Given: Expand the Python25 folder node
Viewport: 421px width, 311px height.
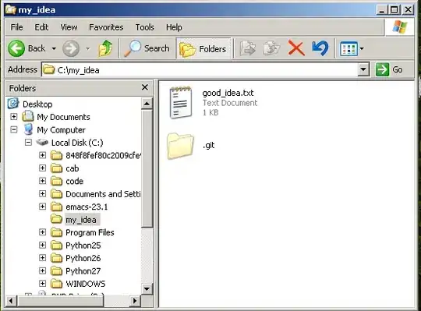Looking at the screenshot, I should 42,245.
